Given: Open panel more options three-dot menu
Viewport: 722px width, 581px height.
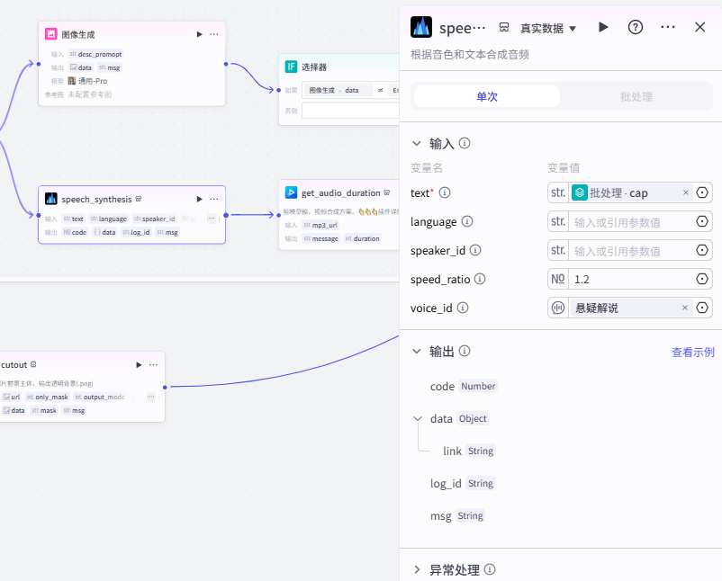Looking at the screenshot, I should [668, 27].
